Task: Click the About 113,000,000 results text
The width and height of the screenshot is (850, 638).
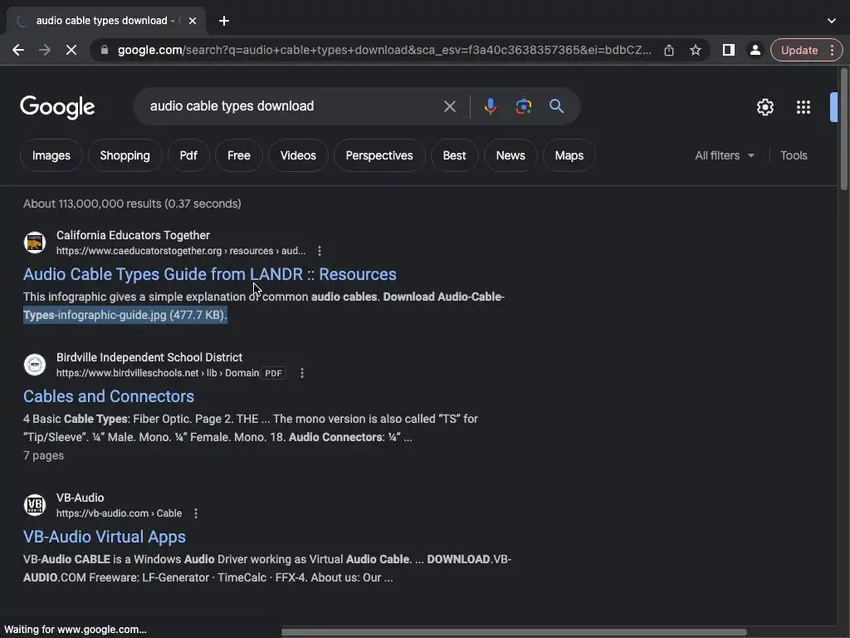Action: coord(132,204)
